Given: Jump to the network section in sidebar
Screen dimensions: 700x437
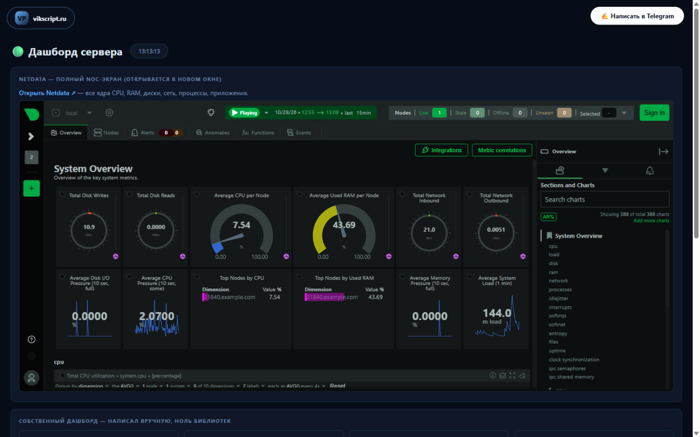Looking at the screenshot, I should point(559,281).
